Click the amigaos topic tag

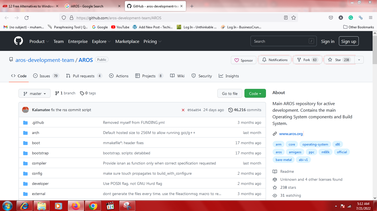295,152
